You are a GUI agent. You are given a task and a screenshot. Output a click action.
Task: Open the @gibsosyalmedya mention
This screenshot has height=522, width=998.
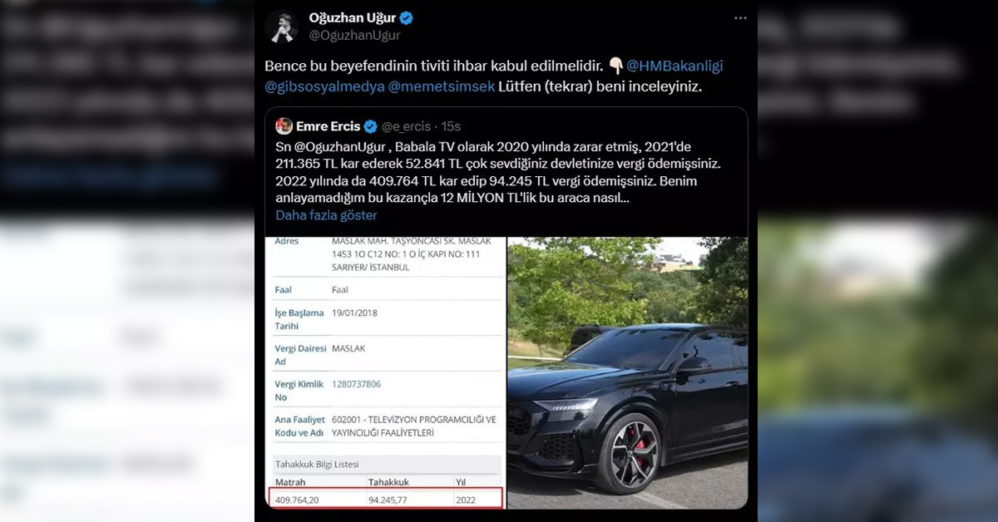(323, 86)
